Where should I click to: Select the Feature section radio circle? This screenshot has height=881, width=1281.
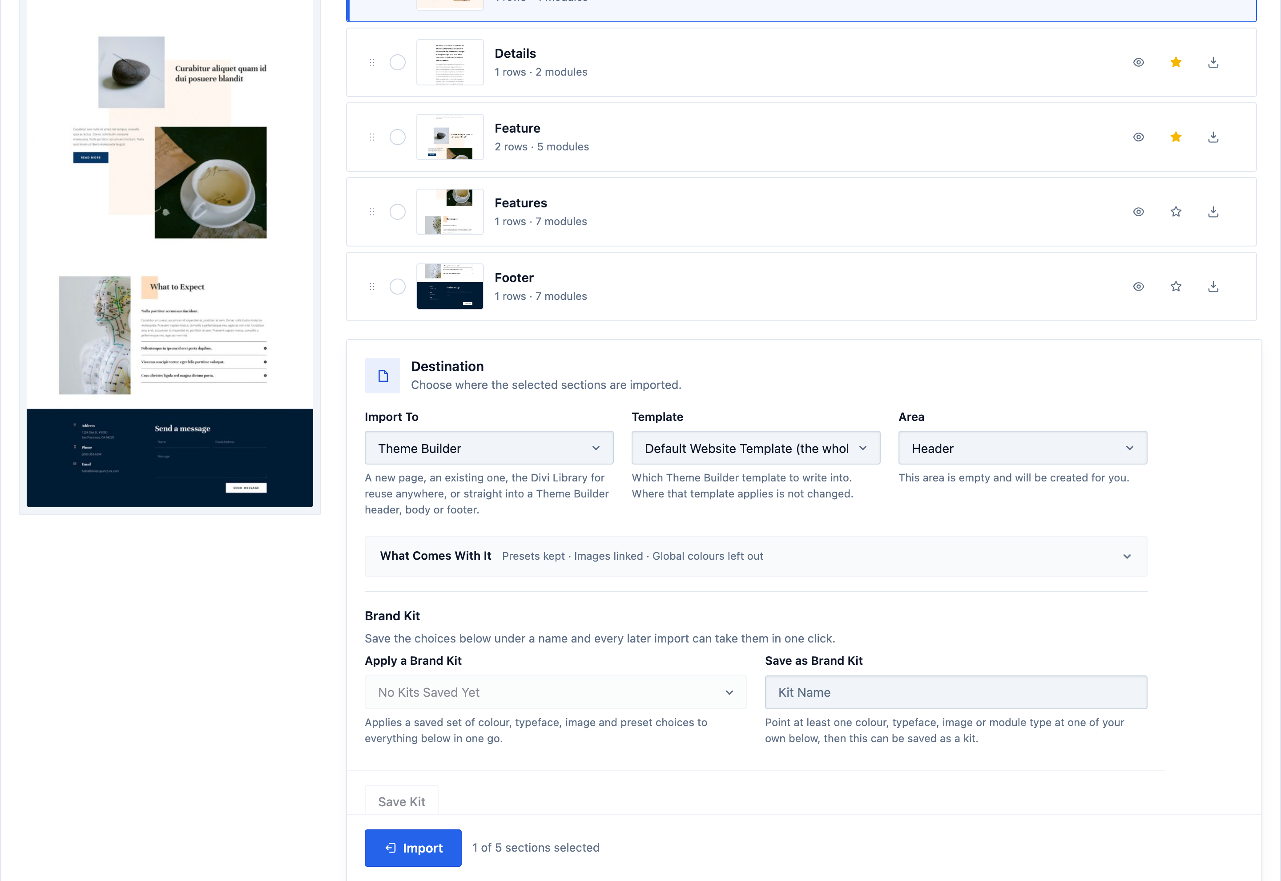point(397,137)
